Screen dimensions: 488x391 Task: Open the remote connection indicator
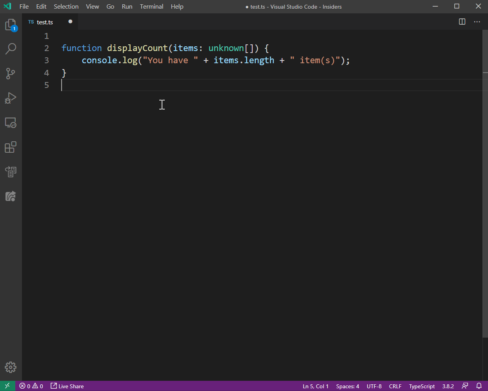click(7, 386)
